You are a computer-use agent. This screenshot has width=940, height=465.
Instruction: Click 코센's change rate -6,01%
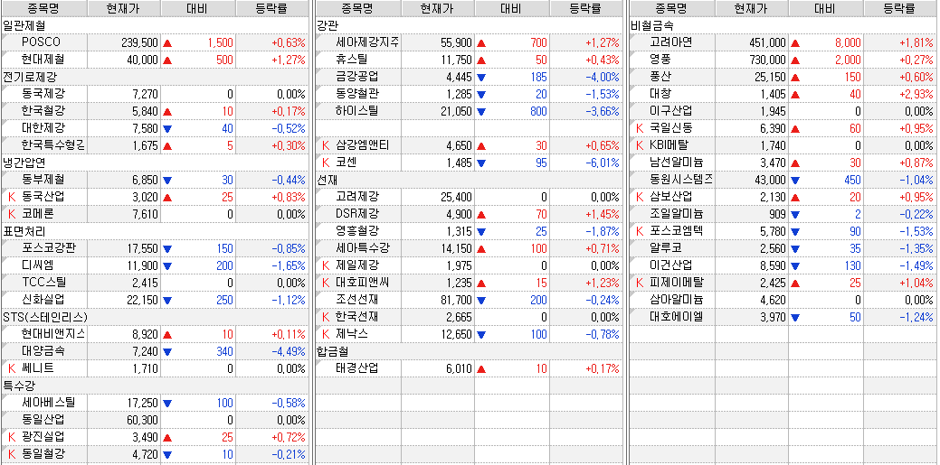[x=603, y=163]
